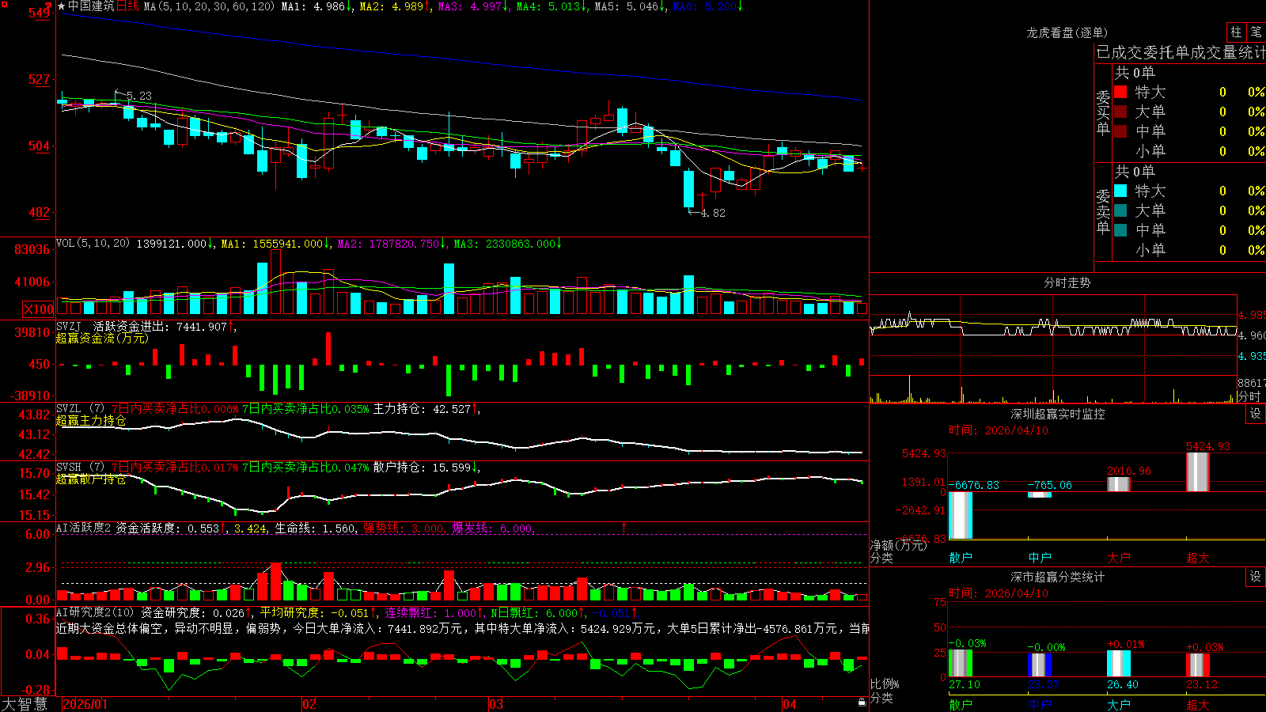Jump to the 02 month marker
This screenshot has height=712, width=1266.
pyautogui.click(x=309, y=704)
